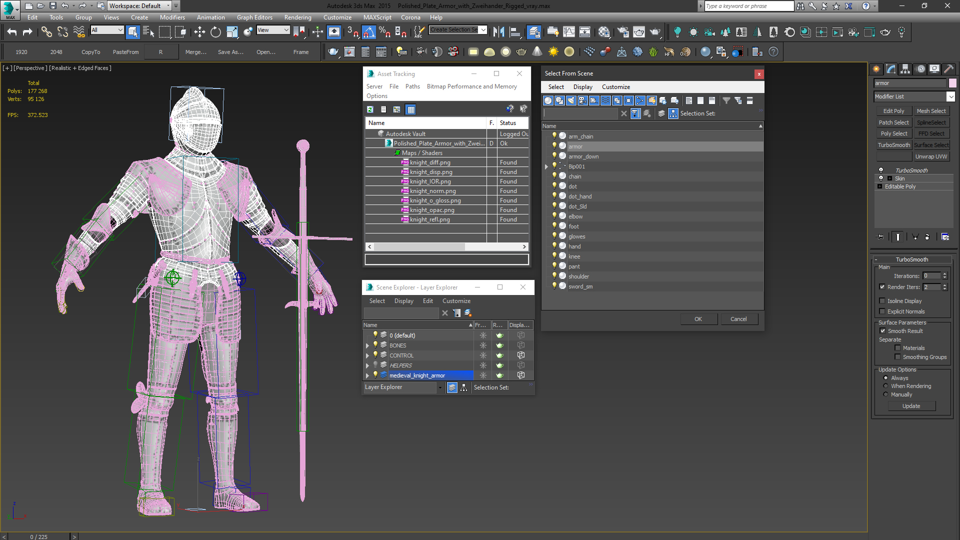Toggle Percent Snap icon

[x=384, y=32]
